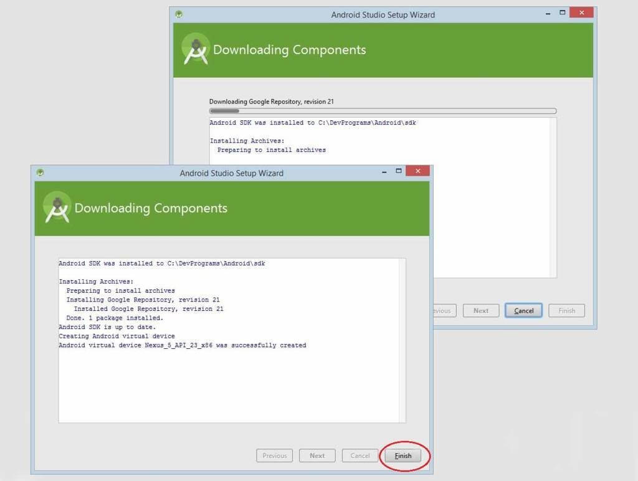The width and height of the screenshot is (638, 481).
Task: Minimize the front Setup Wizard window
Action: click(384, 172)
